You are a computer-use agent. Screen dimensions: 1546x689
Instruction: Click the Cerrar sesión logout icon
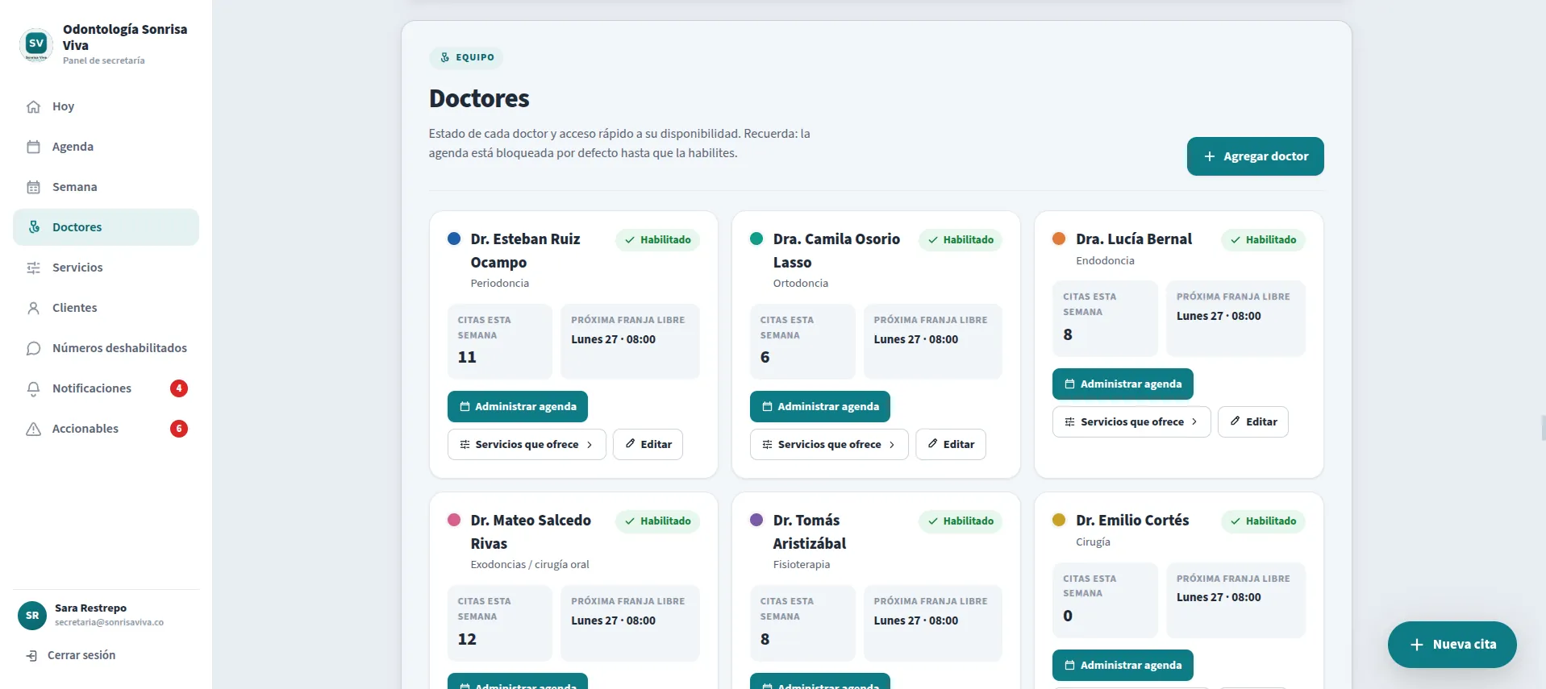31,656
